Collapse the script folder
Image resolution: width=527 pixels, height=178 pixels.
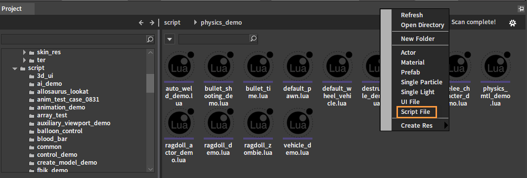15,69
